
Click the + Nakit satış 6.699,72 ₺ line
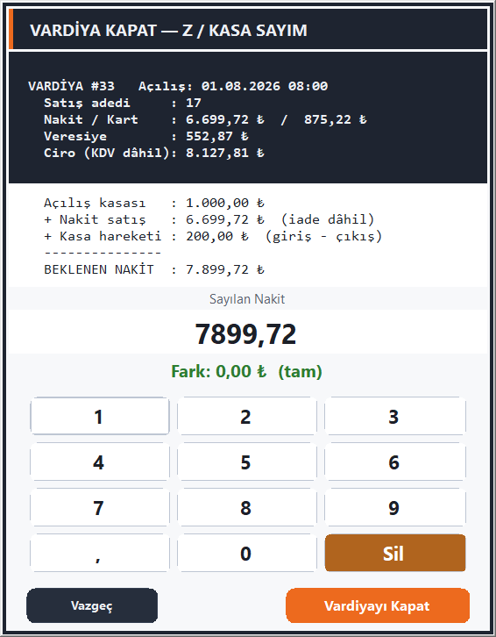(x=209, y=219)
